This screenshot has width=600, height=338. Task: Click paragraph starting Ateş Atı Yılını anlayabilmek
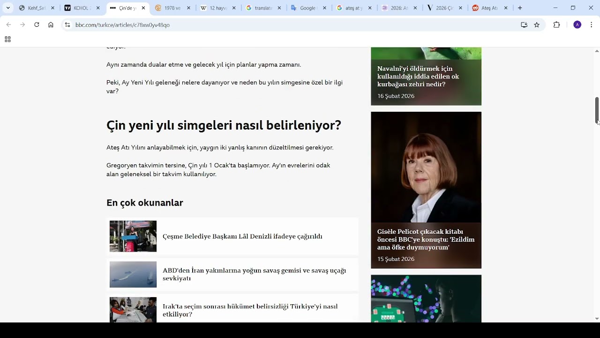(x=220, y=147)
